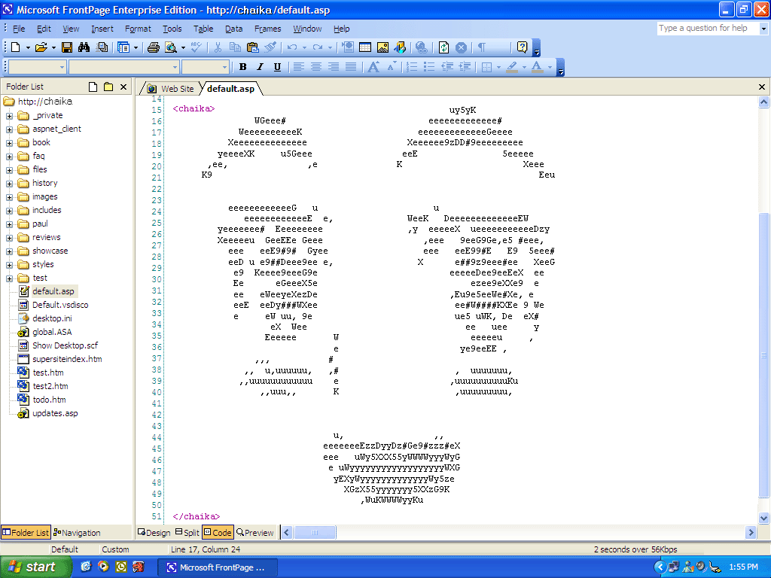The image size is (771, 578).
Task: Click the highlight color swatch
Action: click(512, 67)
